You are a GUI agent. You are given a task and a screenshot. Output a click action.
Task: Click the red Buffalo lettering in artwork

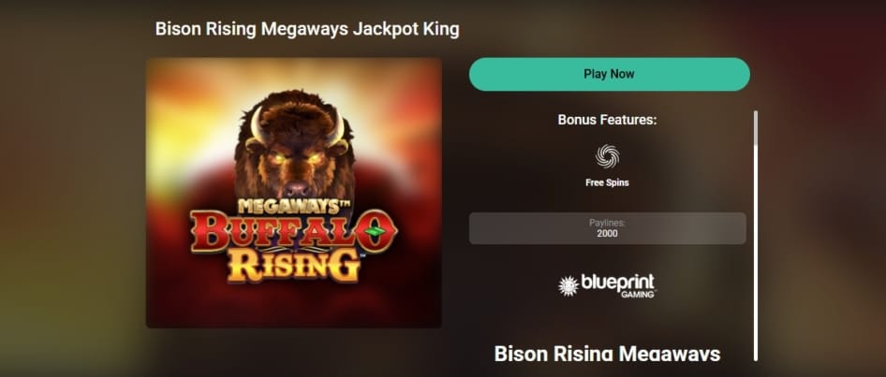[x=293, y=231]
